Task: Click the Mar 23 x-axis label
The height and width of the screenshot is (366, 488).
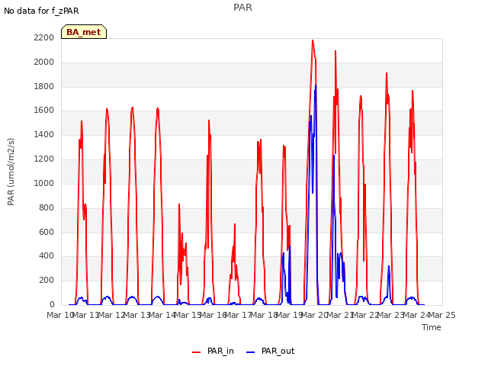Action: tap(391, 315)
